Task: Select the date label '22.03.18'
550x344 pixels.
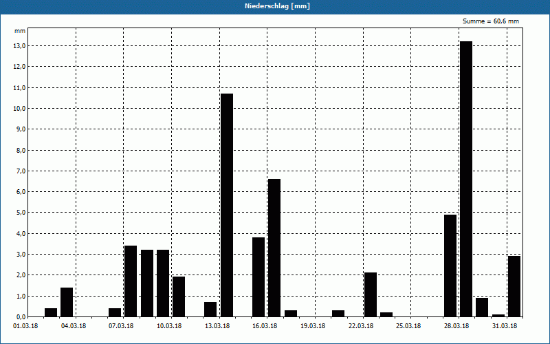Action: pyautogui.click(x=360, y=326)
